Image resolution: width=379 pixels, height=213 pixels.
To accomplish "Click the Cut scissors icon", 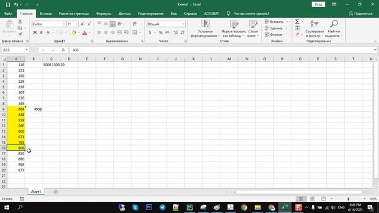I will tap(20, 22).
